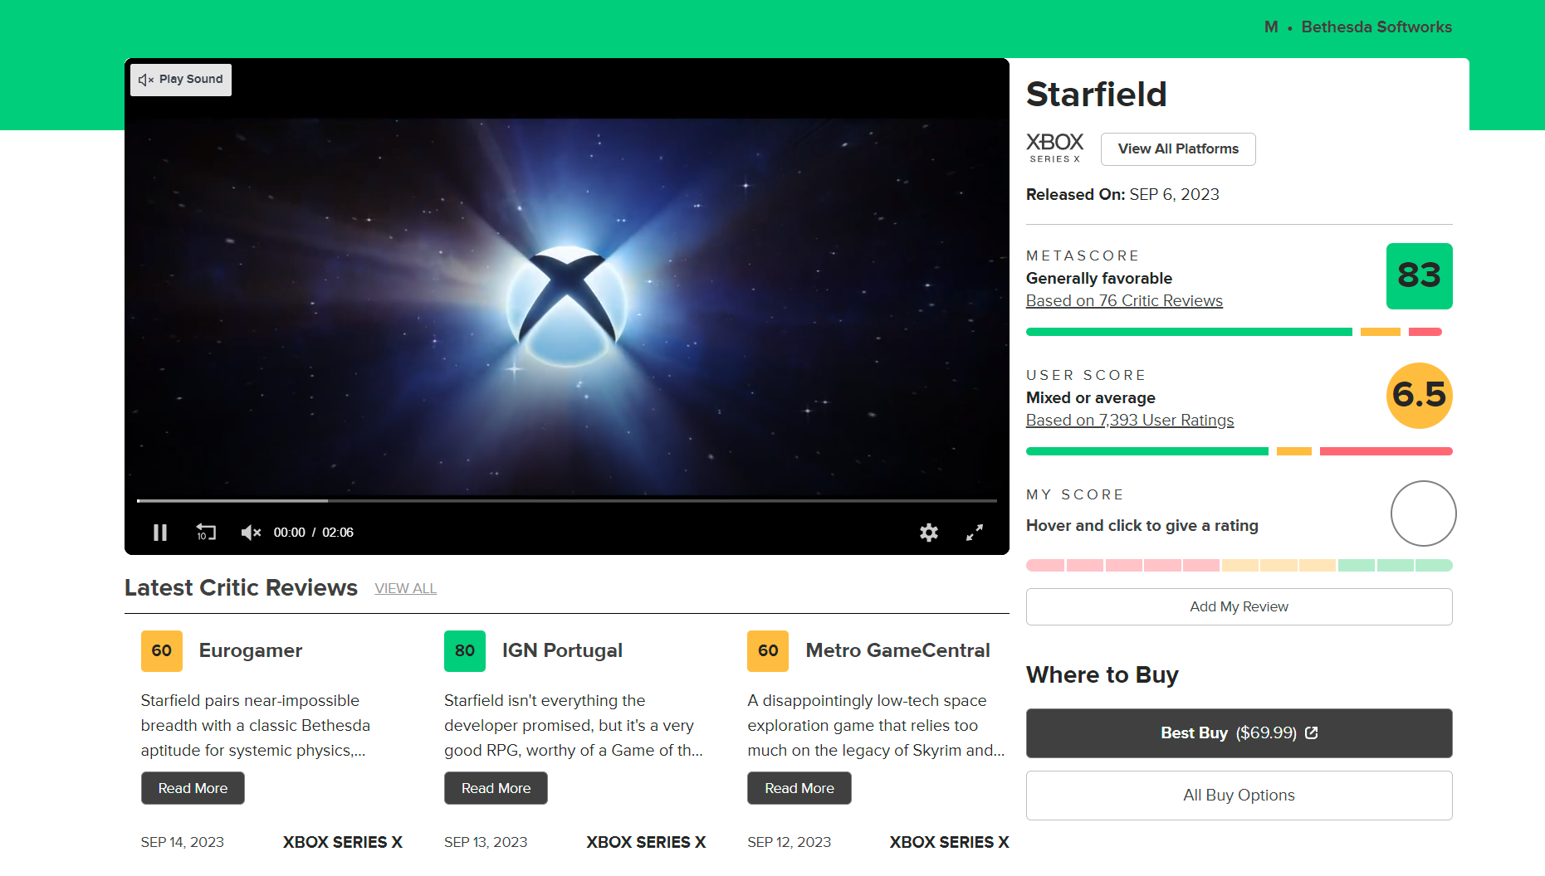Click the Play Sound button
This screenshot has width=1545, height=876.
(181, 80)
